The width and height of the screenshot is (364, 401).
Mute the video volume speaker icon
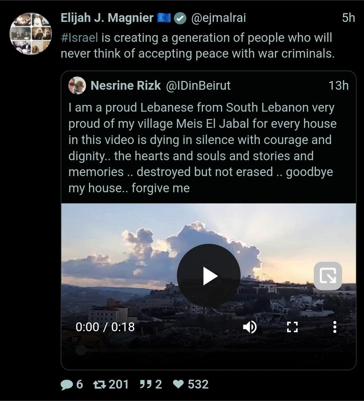[x=250, y=327]
